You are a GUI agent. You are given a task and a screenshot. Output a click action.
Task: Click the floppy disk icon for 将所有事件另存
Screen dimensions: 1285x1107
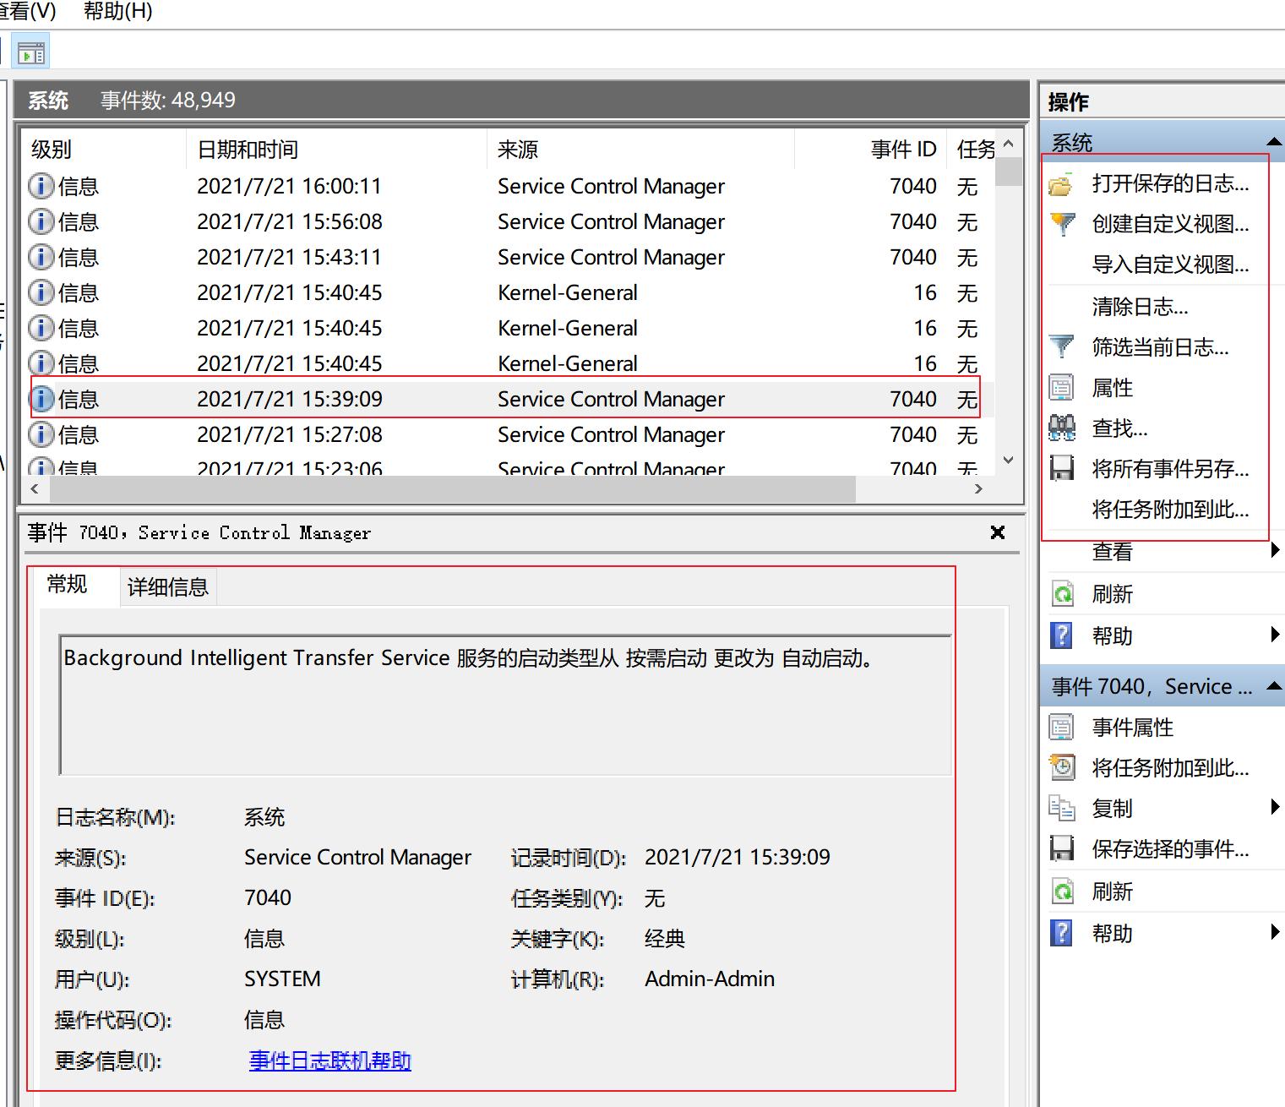(x=1062, y=468)
